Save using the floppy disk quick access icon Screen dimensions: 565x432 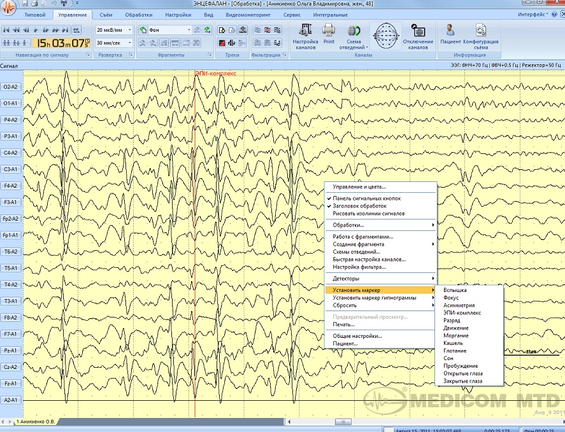tap(25, 4)
